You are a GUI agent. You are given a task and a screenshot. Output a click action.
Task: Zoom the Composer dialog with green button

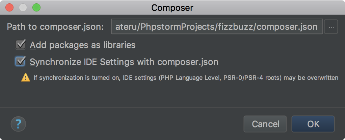(x=36, y=7)
